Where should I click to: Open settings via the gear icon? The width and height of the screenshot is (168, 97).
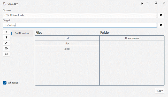click(x=142, y=4)
